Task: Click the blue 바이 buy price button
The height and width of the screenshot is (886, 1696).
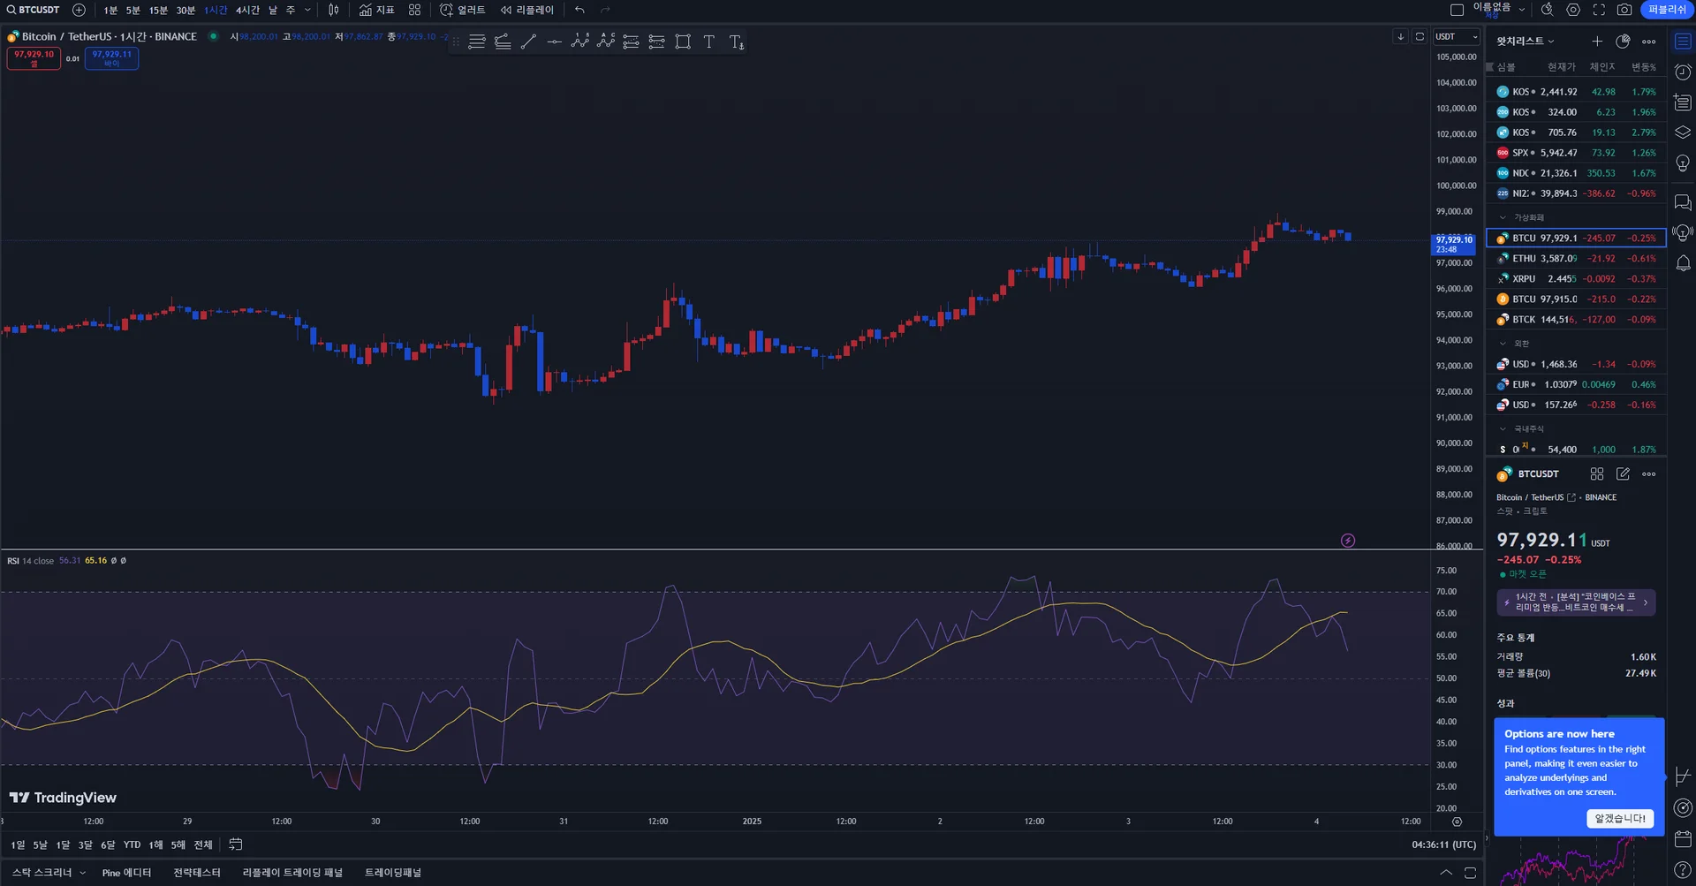Action: (x=111, y=58)
